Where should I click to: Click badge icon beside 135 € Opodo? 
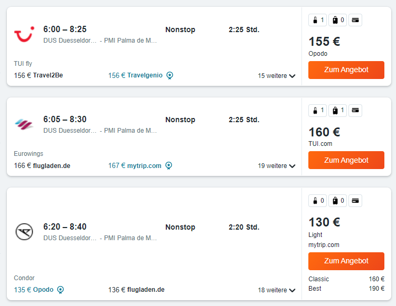point(60,290)
